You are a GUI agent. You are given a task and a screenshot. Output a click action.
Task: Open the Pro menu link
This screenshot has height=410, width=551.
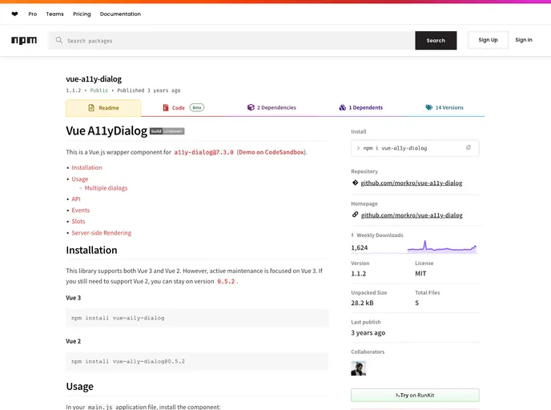(x=33, y=14)
